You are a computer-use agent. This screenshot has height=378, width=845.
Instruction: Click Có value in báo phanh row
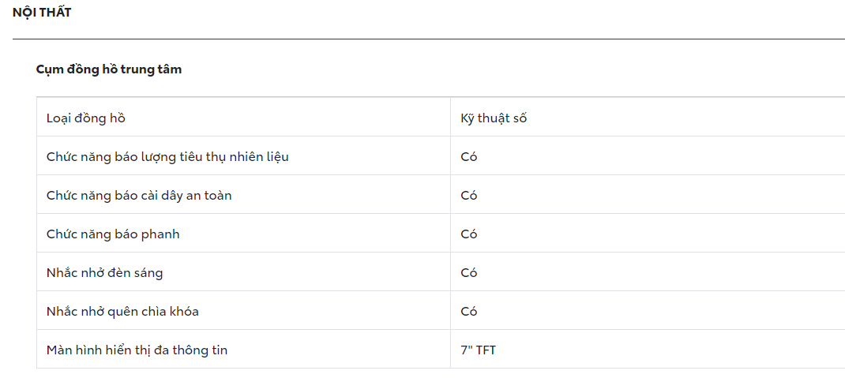point(469,234)
